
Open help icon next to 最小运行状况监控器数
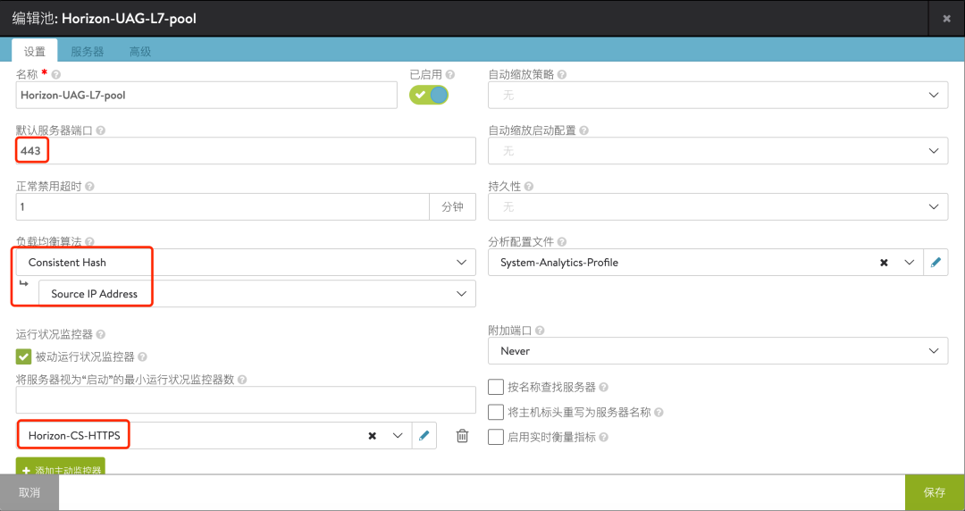[242, 380]
